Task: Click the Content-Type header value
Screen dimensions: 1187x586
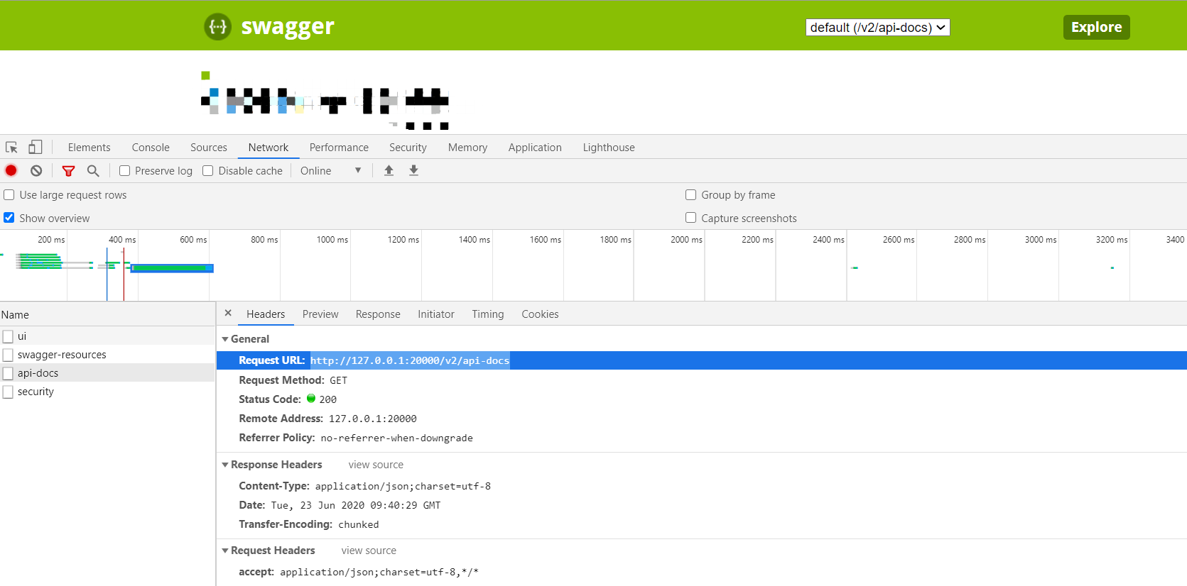Action: [x=403, y=486]
